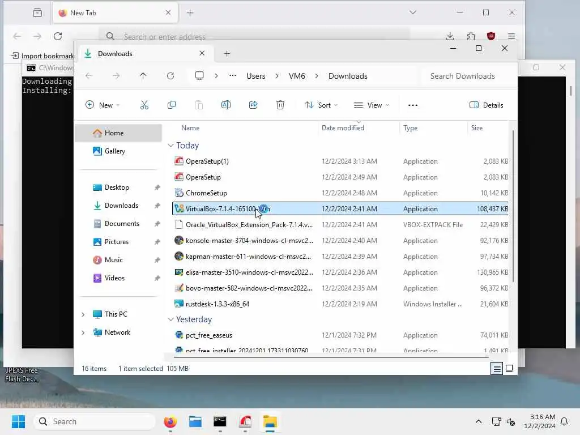The width and height of the screenshot is (580, 435).
Task: Go up one folder with the Up arrow
Action: tap(143, 76)
